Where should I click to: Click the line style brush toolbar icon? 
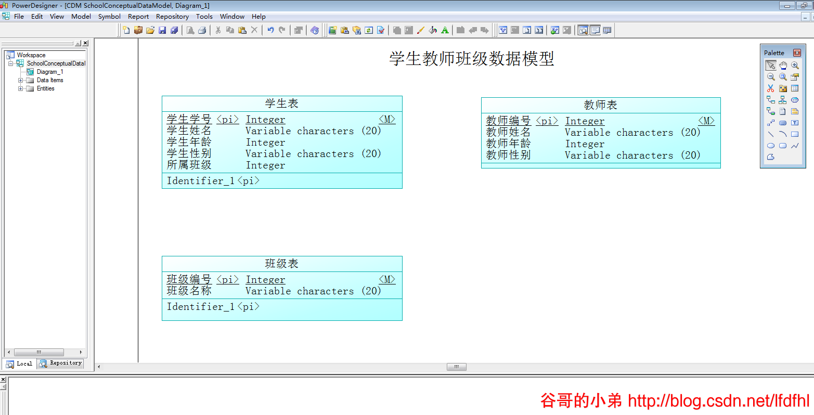421,30
